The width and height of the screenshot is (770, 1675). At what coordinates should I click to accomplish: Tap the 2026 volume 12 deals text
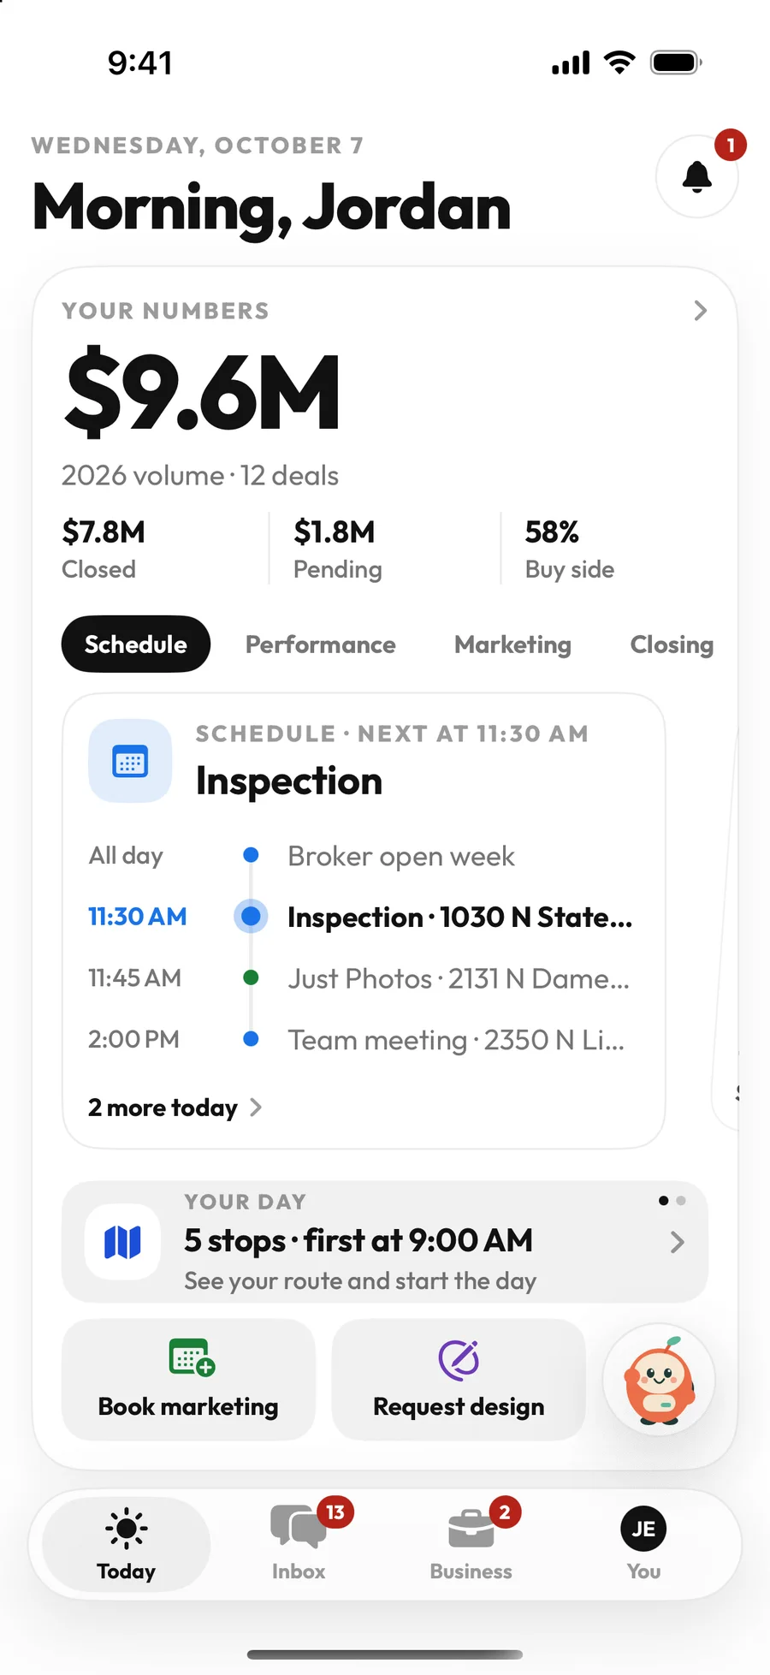pyautogui.click(x=200, y=476)
